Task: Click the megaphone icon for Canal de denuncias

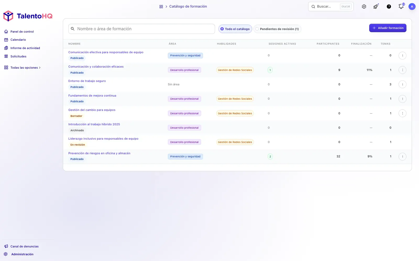Action: (x=6, y=246)
